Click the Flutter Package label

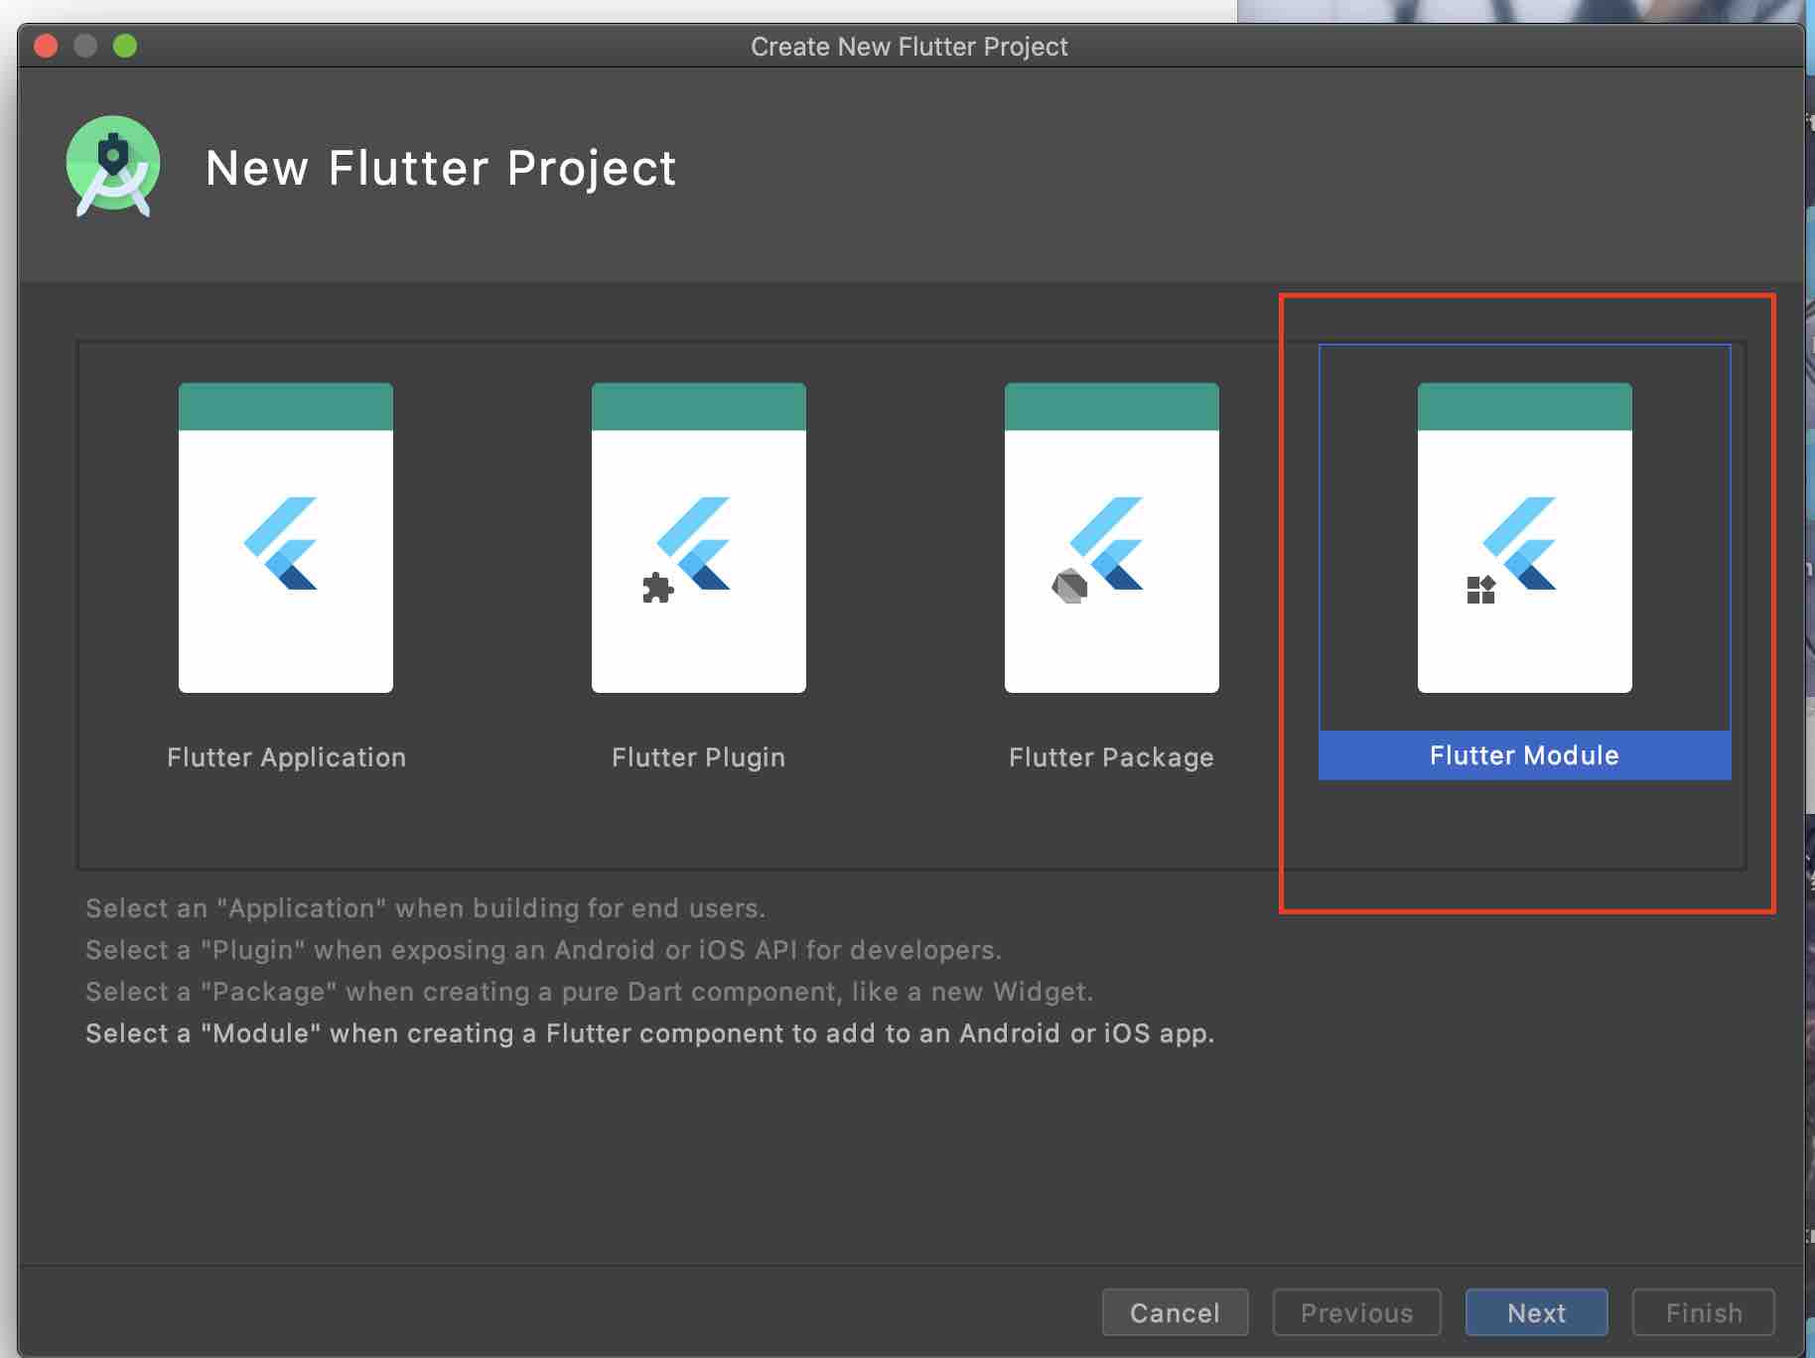coord(1112,757)
